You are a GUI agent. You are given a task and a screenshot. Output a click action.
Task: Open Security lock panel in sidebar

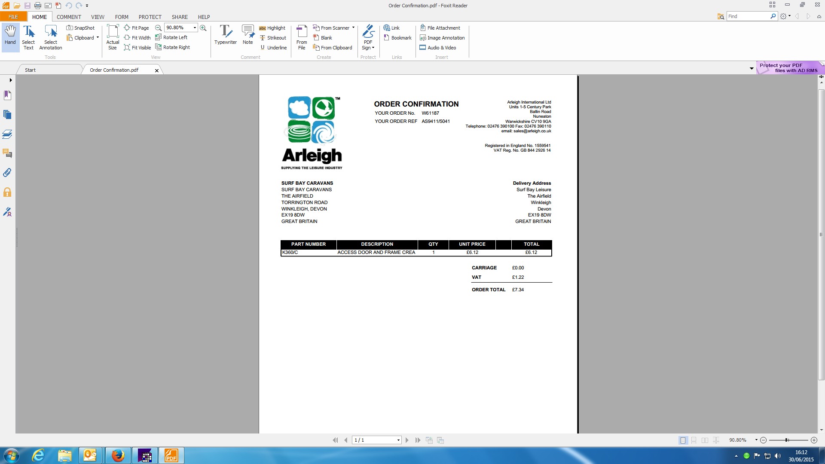pyautogui.click(x=7, y=192)
